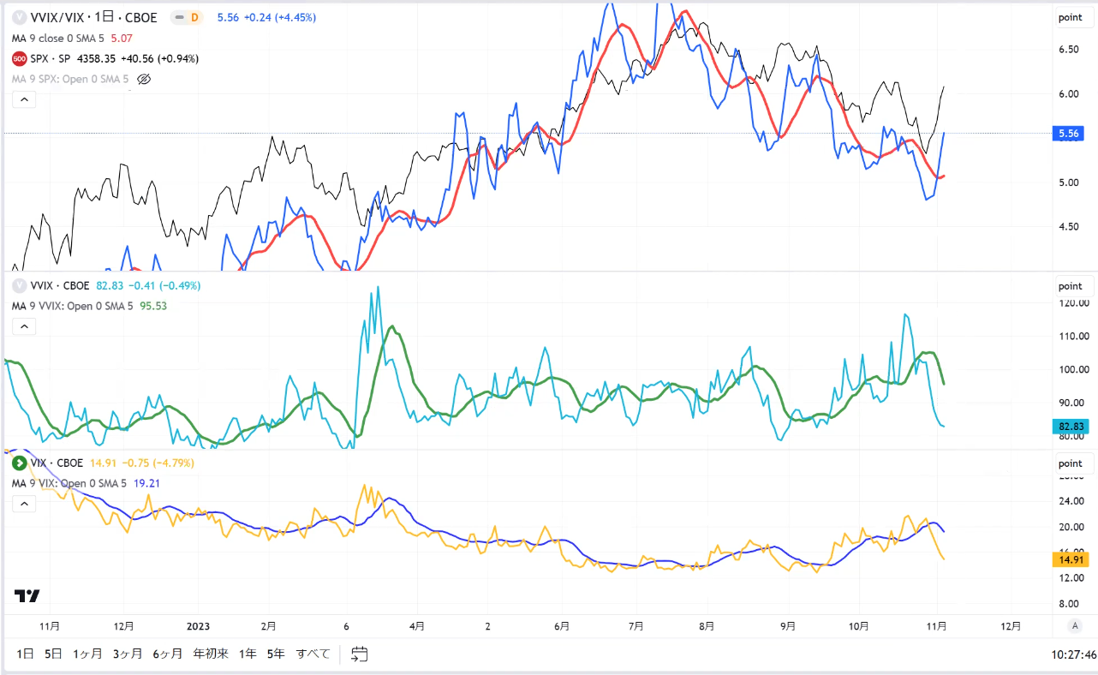Collapse the VVIX/VIX pane legend

(24, 99)
